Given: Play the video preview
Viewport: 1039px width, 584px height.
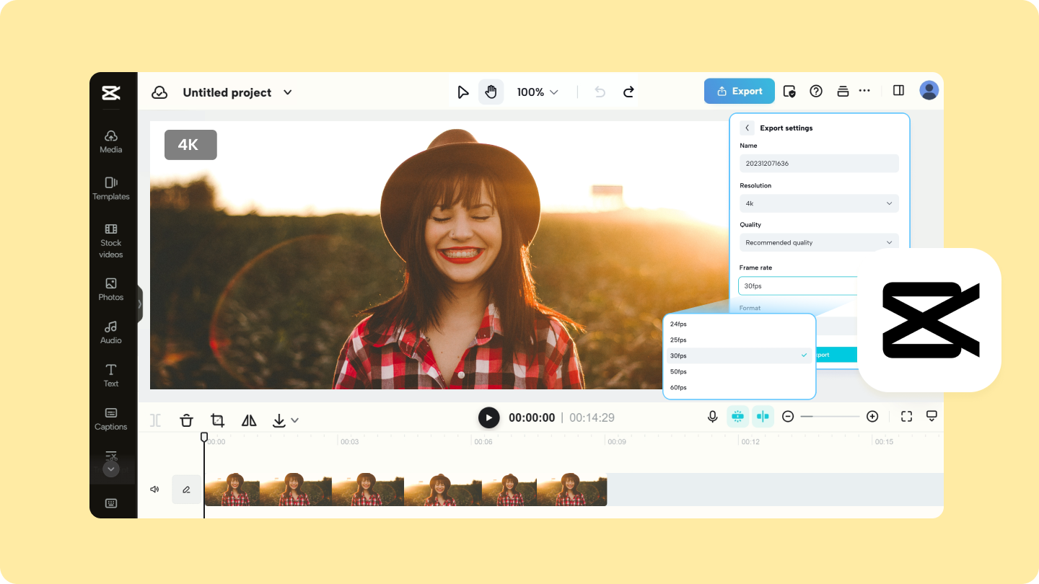Looking at the screenshot, I should (488, 417).
